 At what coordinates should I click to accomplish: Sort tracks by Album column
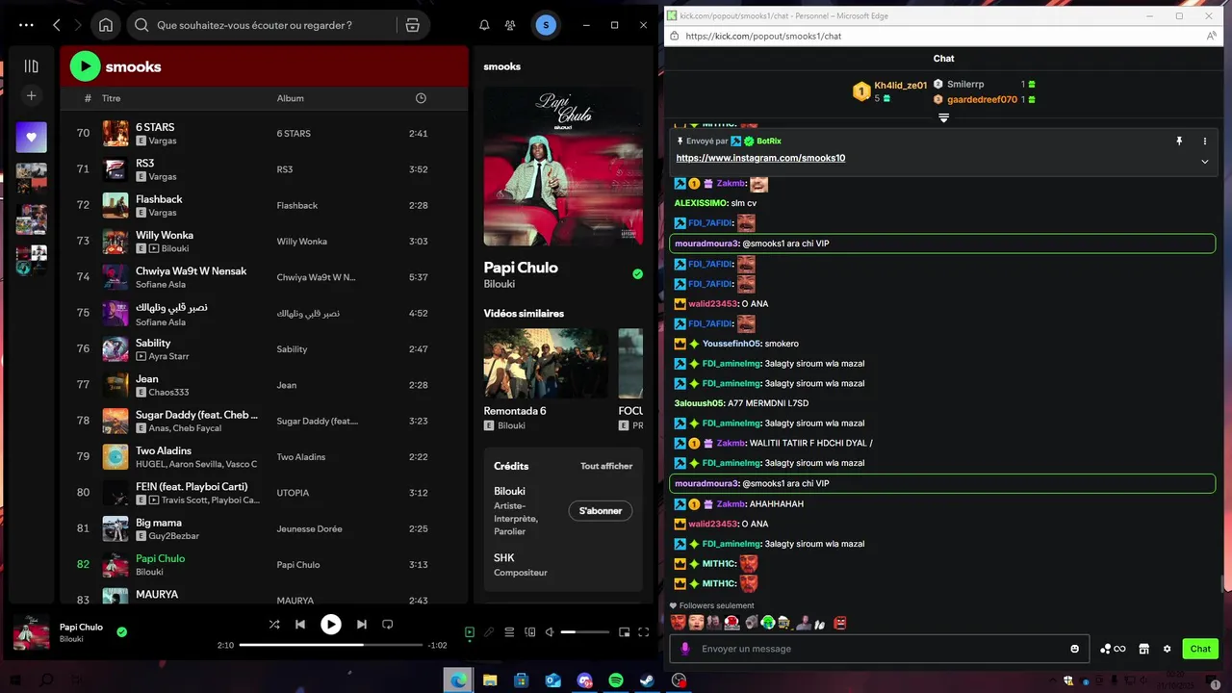tap(290, 98)
